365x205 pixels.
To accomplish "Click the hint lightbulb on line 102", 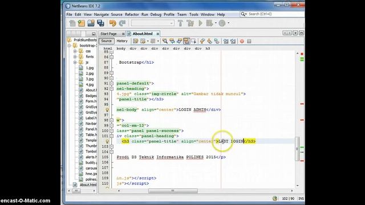I will coord(107,141).
